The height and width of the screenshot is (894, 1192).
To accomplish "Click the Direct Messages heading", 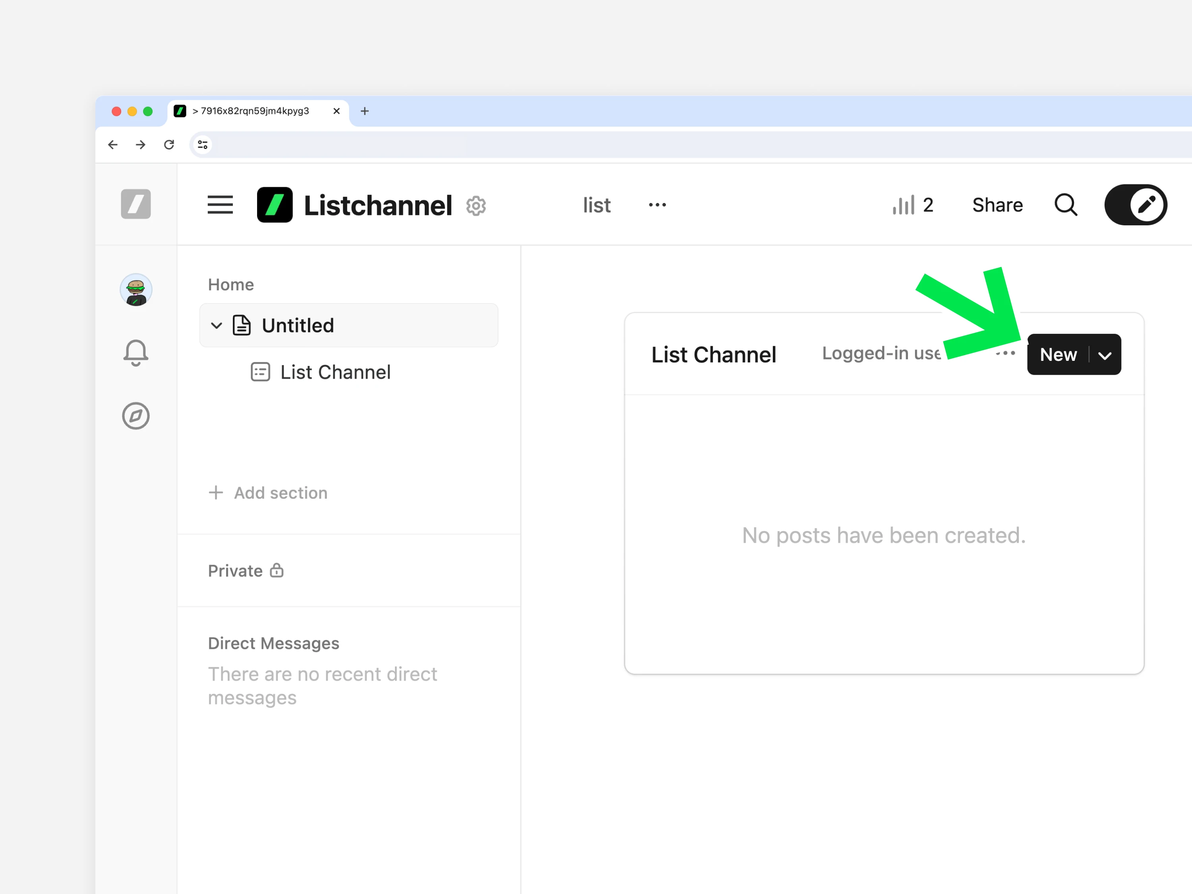I will point(274,643).
